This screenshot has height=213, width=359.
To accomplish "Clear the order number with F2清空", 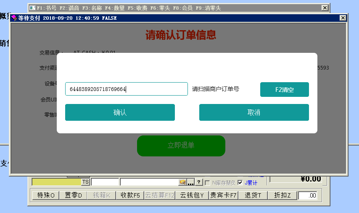I will pyautogui.click(x=284, y=89).
